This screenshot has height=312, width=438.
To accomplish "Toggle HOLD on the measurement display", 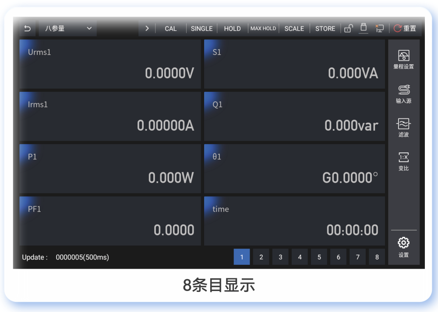I will pos(232,28).
